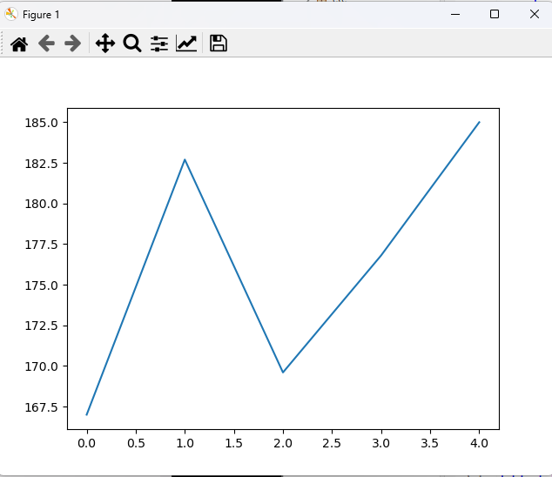Save the figure with the floppy disk icon
The width and height of the screenshot is (552, 477).
[219, 44]
